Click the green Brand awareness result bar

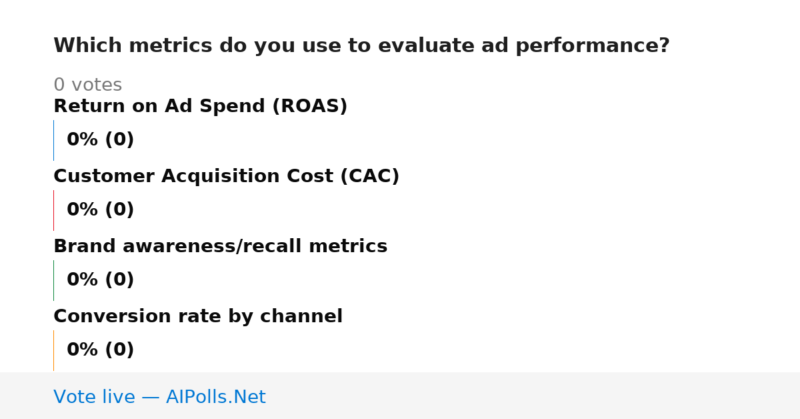click(x=53, y=280)
